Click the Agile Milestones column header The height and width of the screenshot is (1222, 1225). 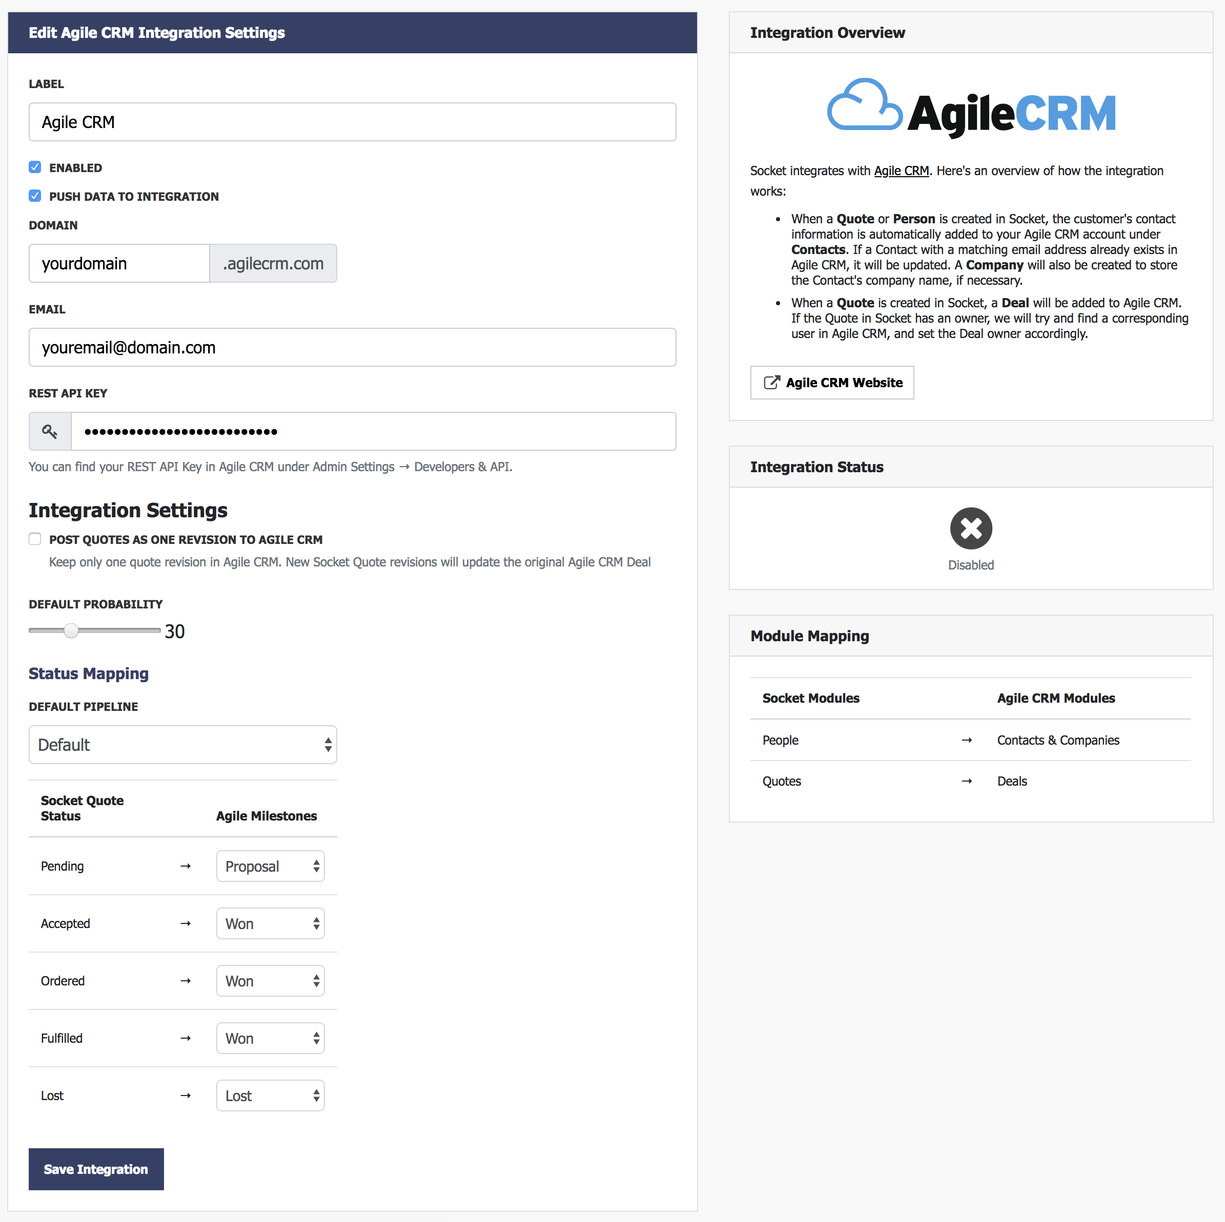pyautogui.click(x=267, y=816)
